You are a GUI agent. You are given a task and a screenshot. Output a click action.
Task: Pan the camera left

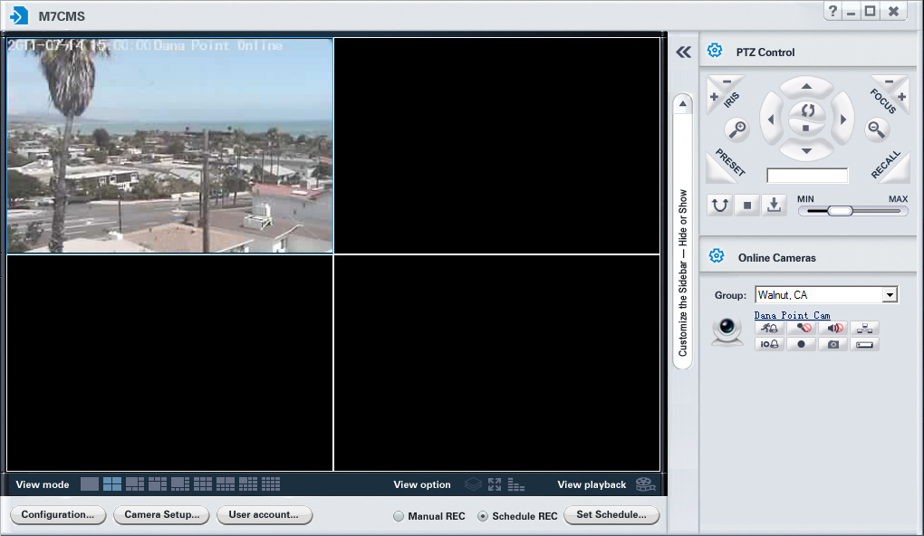coord(771,120)
